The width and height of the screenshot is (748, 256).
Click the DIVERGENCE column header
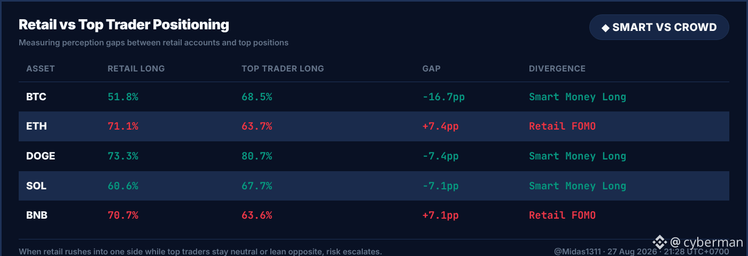[557, 69]
